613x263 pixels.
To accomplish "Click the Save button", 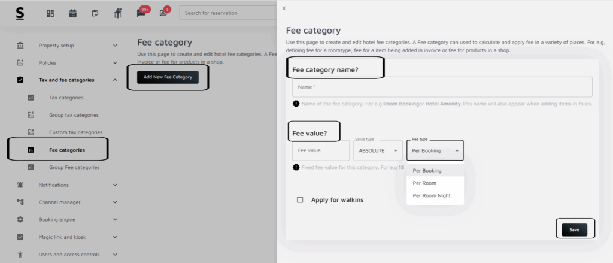I will pyautogui.click(x=574, y=229).
